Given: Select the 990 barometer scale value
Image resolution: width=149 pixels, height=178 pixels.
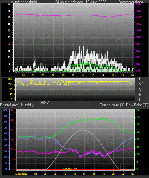Looking at the screenshot, I should click(x=138, y=51).
